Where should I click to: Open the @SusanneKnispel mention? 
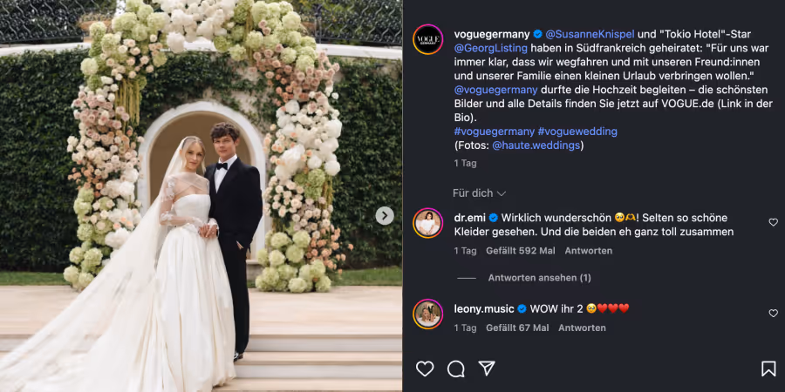590,34
